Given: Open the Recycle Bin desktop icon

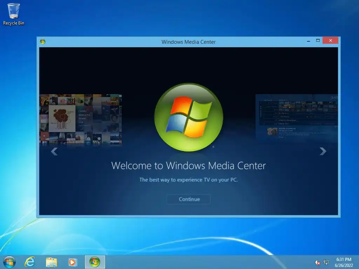Looking at the screenshot, I should tap(14, 14).
